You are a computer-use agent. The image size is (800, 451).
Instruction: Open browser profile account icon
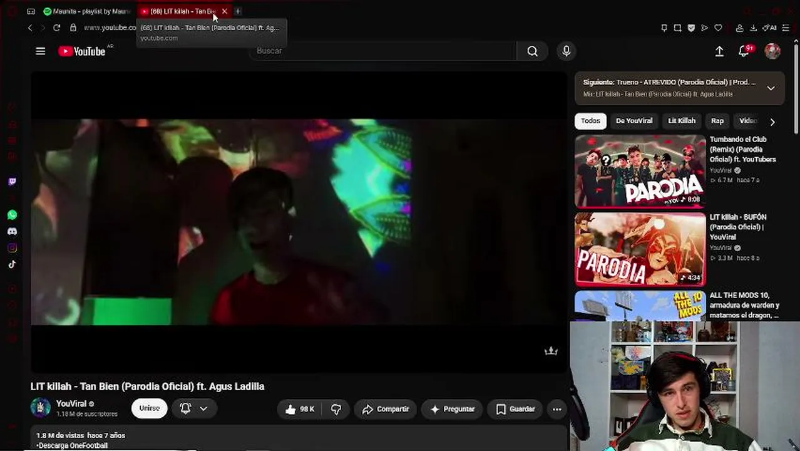pyautogui.click(x=739, y=28)
